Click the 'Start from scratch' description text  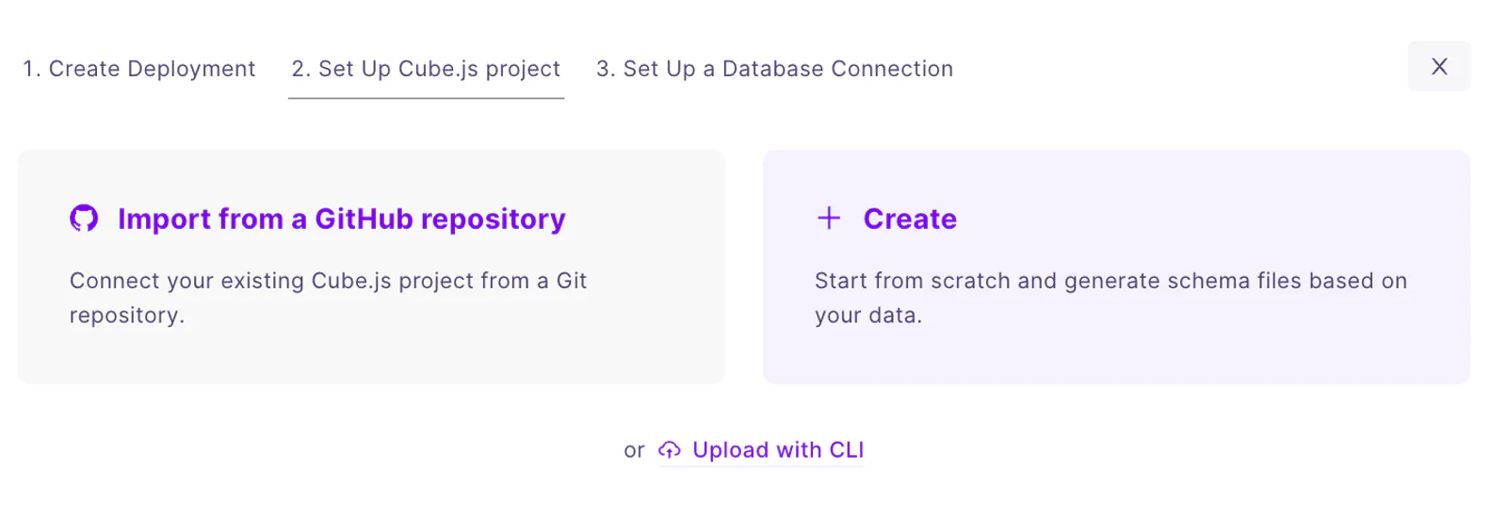click(x=1110, y=298)
